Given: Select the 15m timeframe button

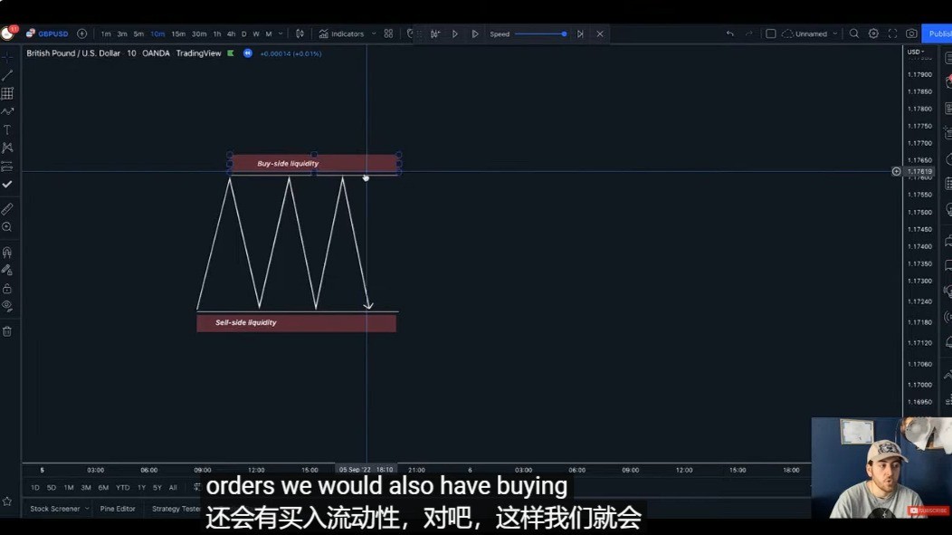Looking at the screenshot, I should pos(178,34).
